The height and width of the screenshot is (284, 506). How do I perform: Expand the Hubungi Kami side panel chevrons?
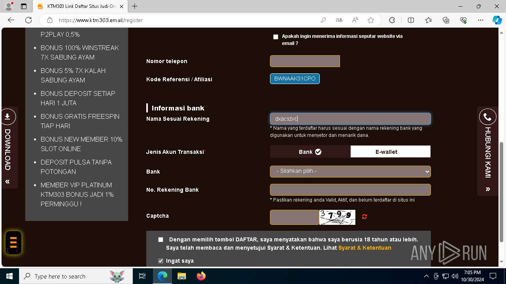(x=487, y=189)
